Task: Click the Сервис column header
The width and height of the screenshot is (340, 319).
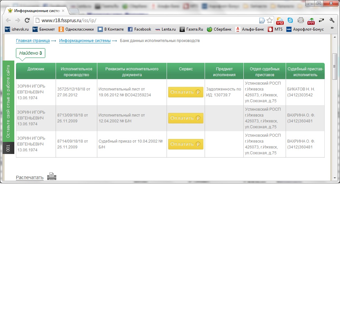Action: (185, 71)
